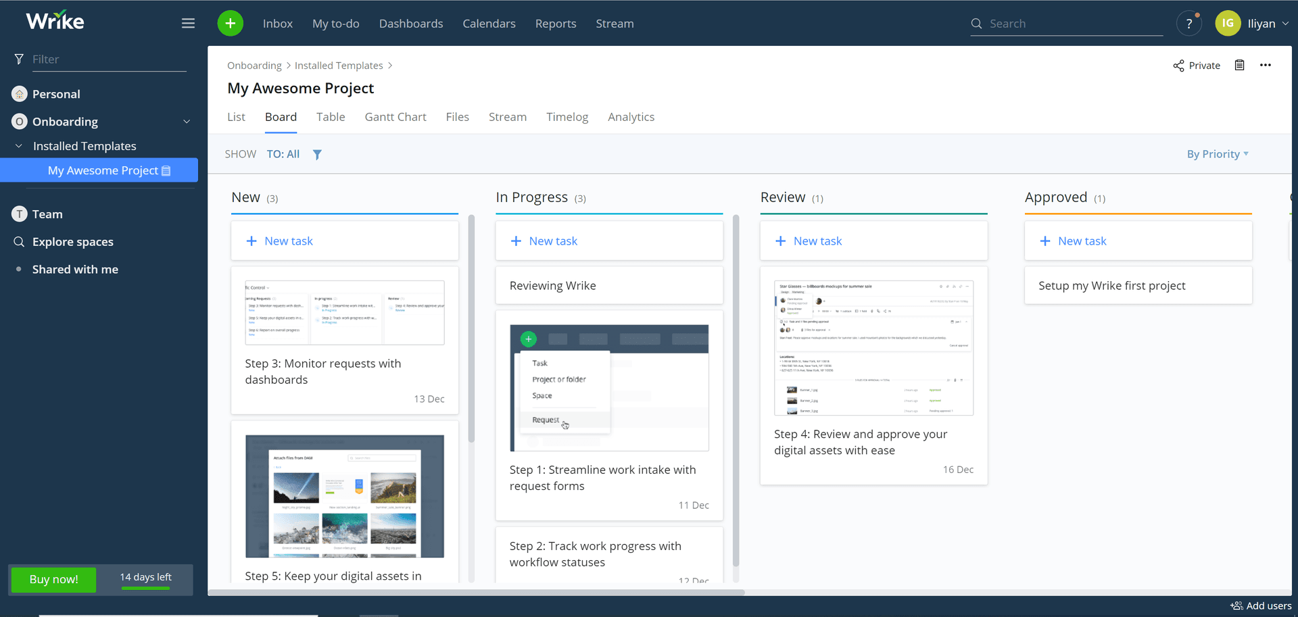Open the green new item creation menu
This screenshot has height=617, width=1298.
(x=230, y=23)
